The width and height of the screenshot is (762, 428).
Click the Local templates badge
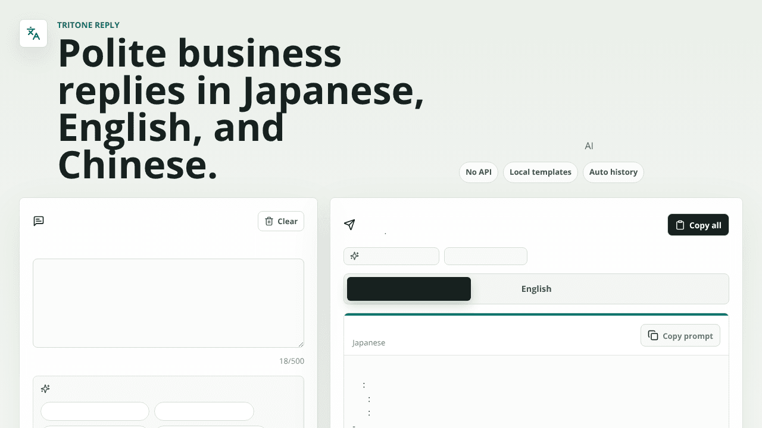[x=541, y=172]
